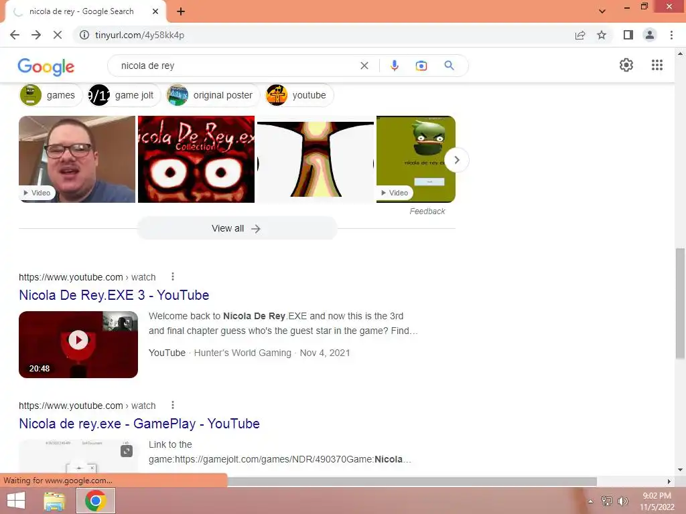The image size is (686, 514).
Task: Open Google apps grid
Action: click(x=657, y=65)
